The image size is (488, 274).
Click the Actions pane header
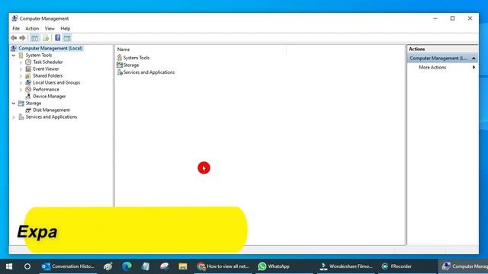tap(442, 49)
